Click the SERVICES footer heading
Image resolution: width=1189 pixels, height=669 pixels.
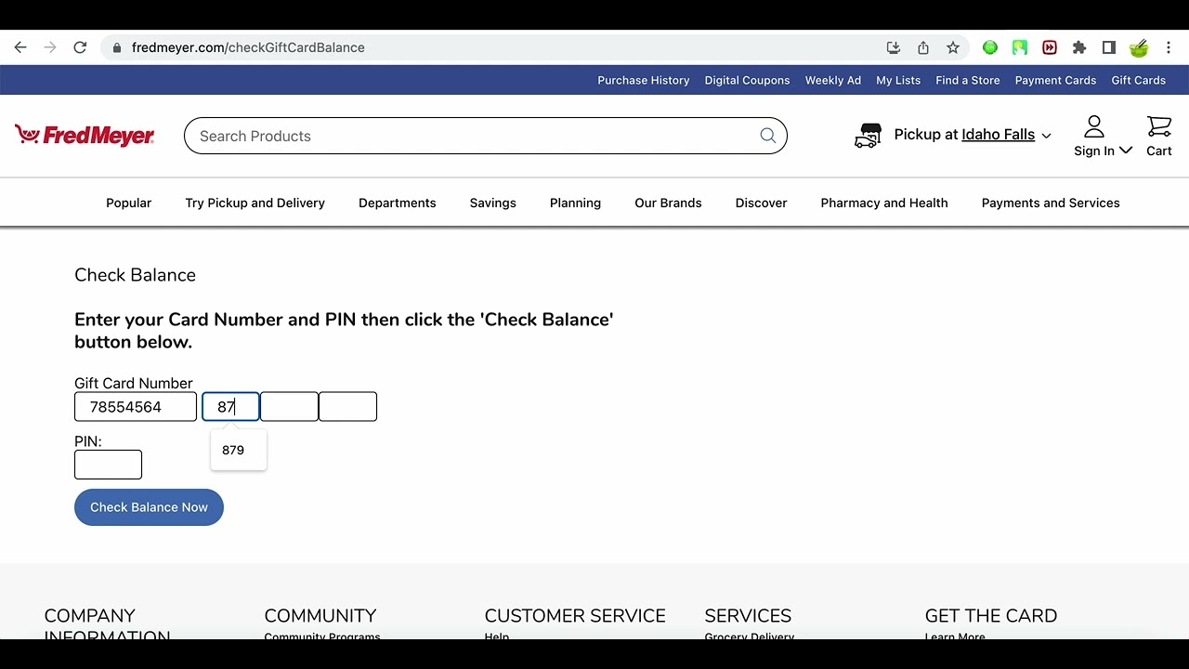748,616
